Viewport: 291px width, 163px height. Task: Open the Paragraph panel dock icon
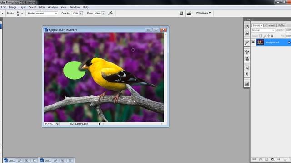pyautogui.click(x=247, y=74)
